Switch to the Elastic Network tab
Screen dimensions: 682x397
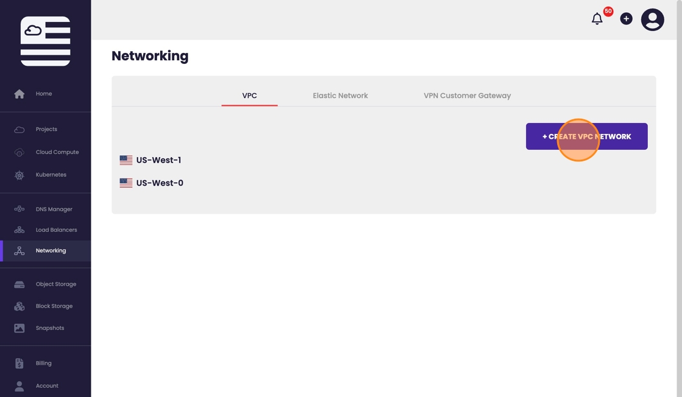click(340, 96)
